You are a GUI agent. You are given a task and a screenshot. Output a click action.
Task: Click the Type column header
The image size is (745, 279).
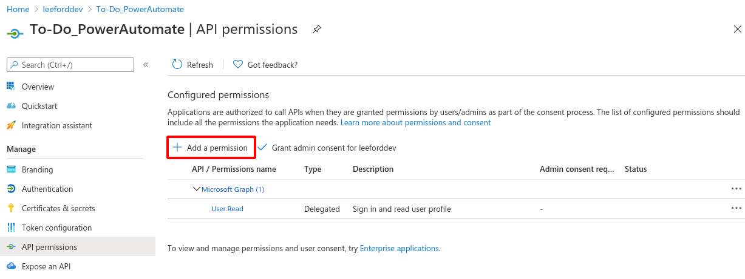[313, 169]
